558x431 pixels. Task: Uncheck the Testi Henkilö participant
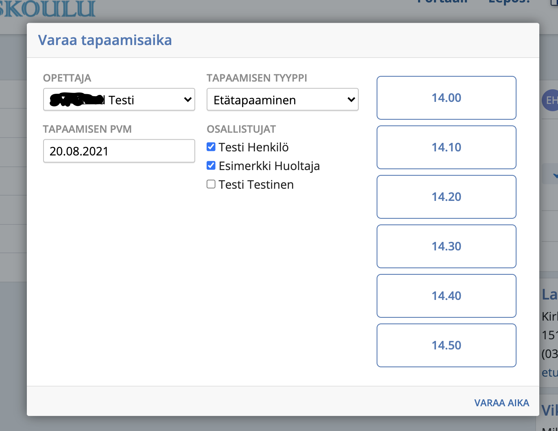coord(211,147)
